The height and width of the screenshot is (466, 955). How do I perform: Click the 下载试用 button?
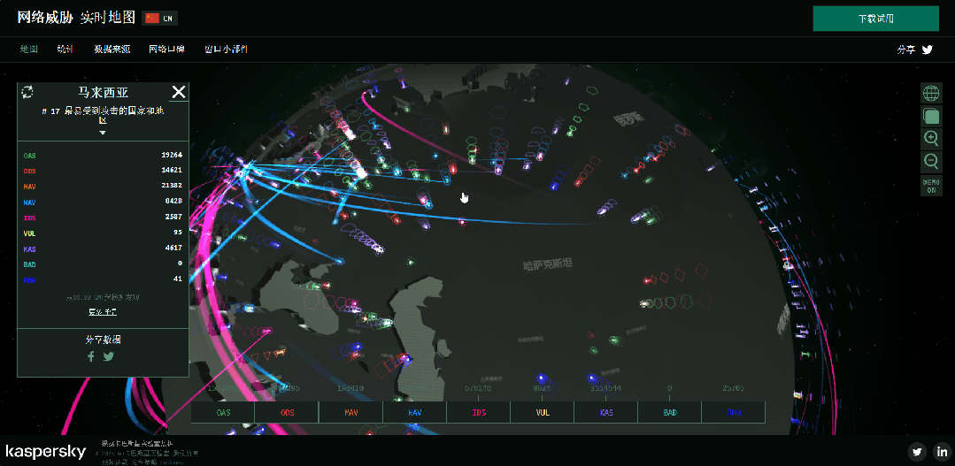pyautogui.click(x=876, y=19)
